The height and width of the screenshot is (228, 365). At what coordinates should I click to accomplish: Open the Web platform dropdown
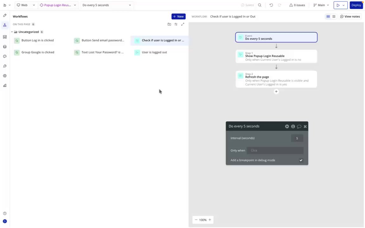pyautogui.click(x=26, y=5)
